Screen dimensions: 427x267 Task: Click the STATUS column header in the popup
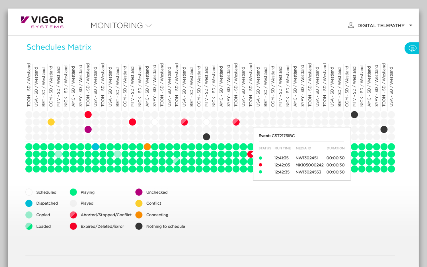pyautogui.click(x=265, y=148)
